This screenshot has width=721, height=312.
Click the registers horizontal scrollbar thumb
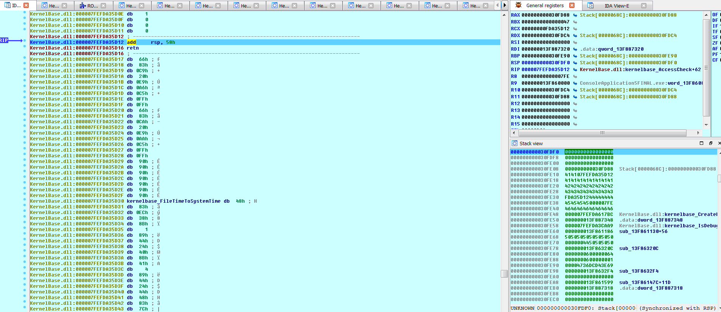[x=602, y=133]
